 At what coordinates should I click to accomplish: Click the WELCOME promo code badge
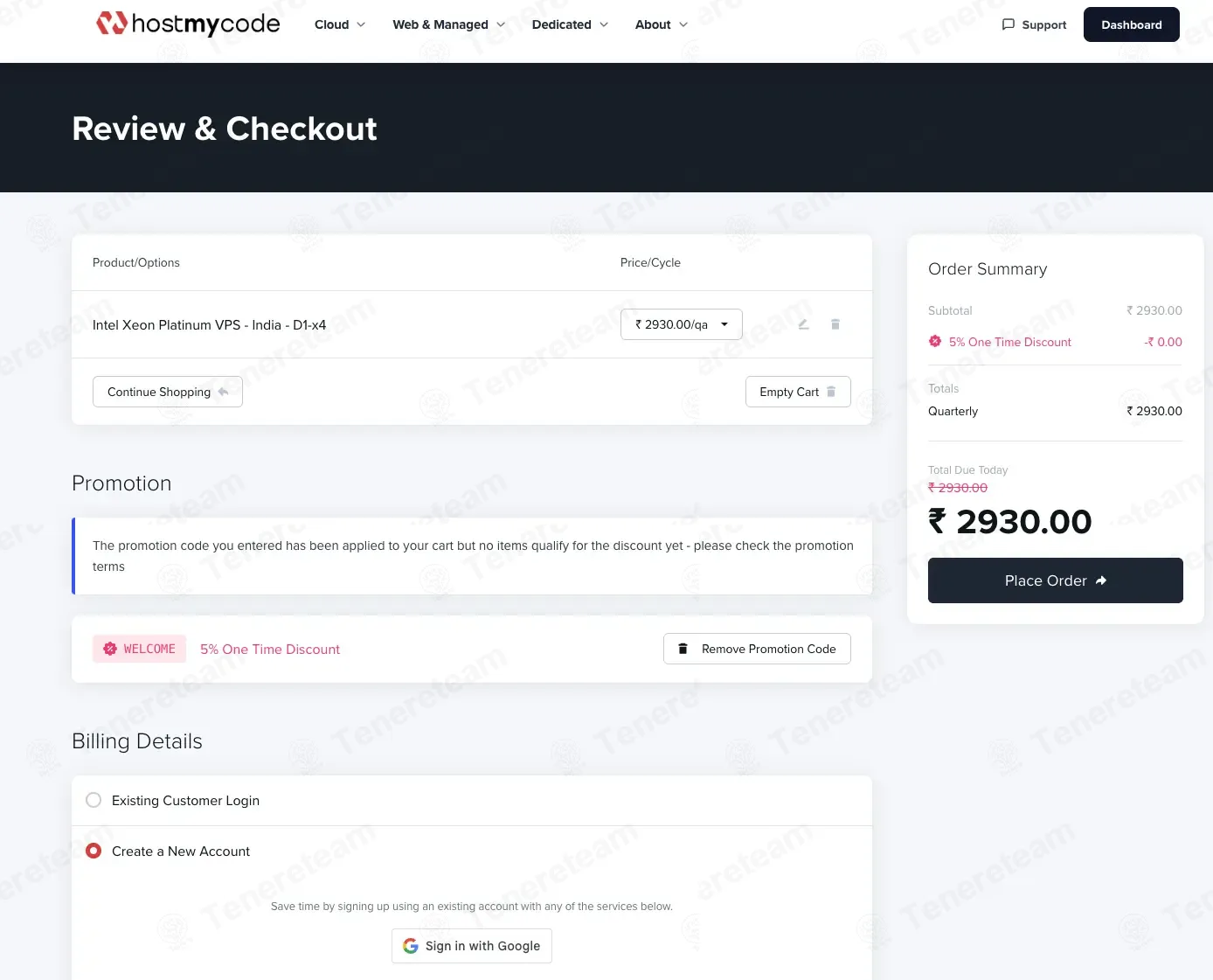[x=140, y=649]
